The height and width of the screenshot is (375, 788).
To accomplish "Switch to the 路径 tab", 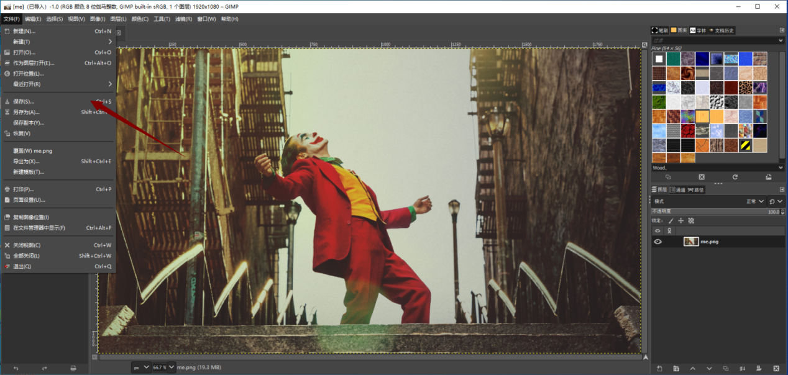I will (696, 189).
